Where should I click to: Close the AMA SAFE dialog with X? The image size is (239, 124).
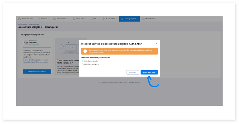(156, 44)
